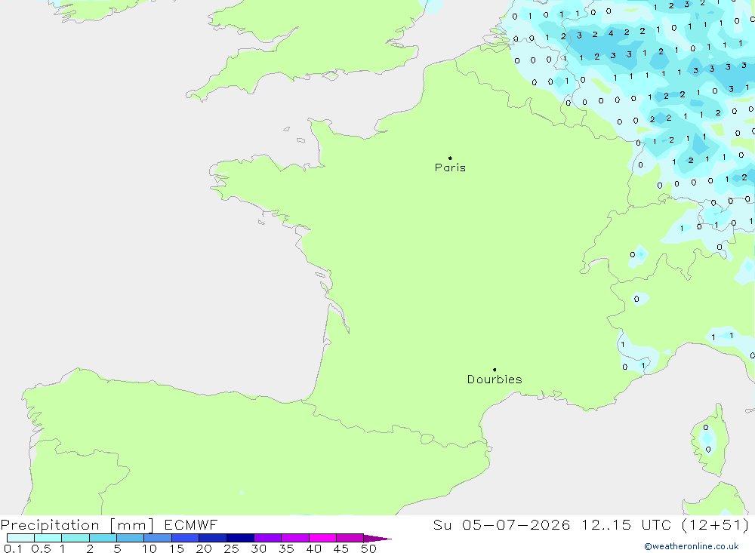Screen dimensions: 755x553
Task: Click the legend value label '10'
Action: (x=149, y=548)
